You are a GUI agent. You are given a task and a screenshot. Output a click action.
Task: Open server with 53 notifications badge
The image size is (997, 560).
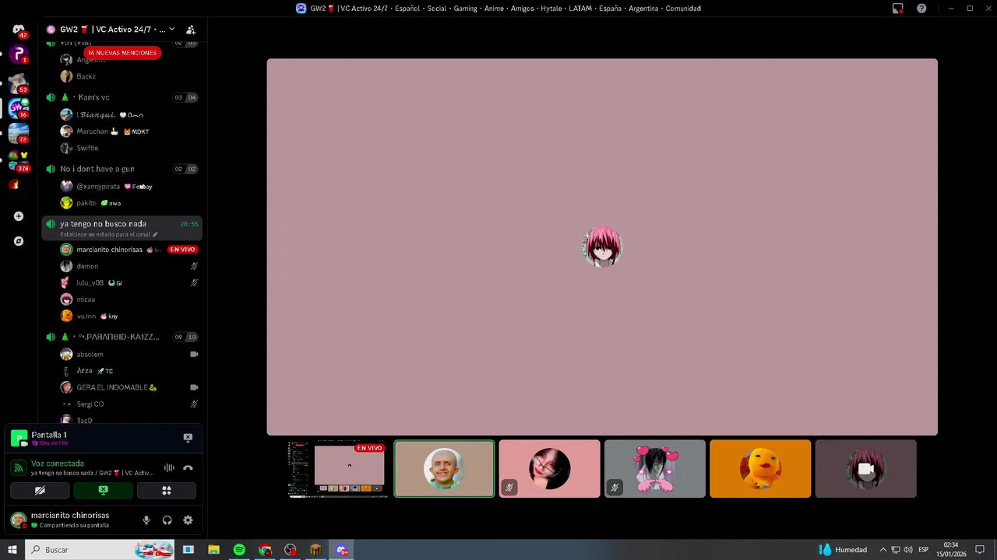[x=19, y=82]
